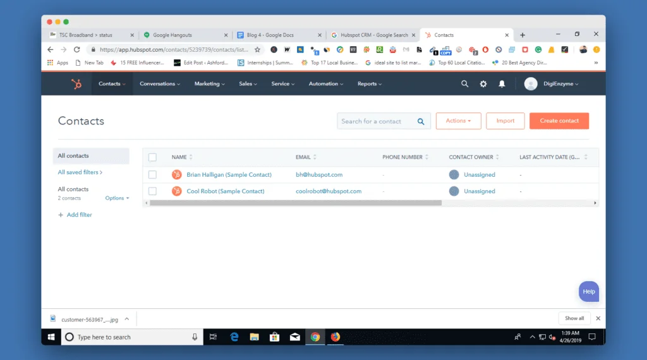
Task: Open the Service nav menu
Action: tap(282, 84)
